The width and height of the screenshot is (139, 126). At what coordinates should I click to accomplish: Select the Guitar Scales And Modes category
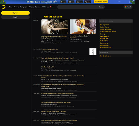108,32
